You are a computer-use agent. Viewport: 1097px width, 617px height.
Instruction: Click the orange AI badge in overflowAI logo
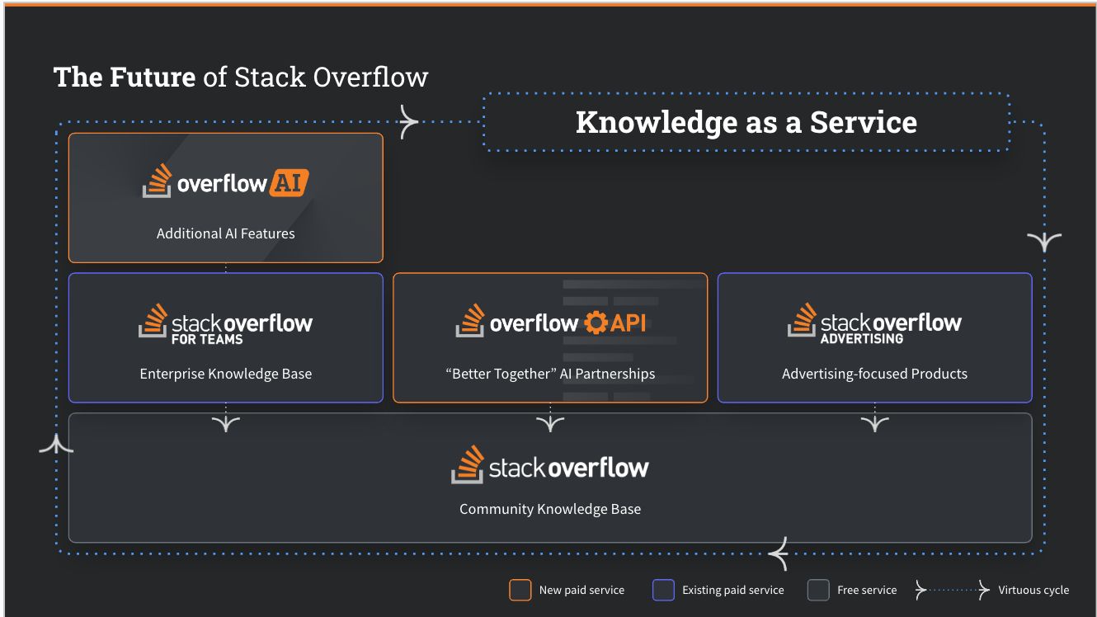(x=289, y=183)
